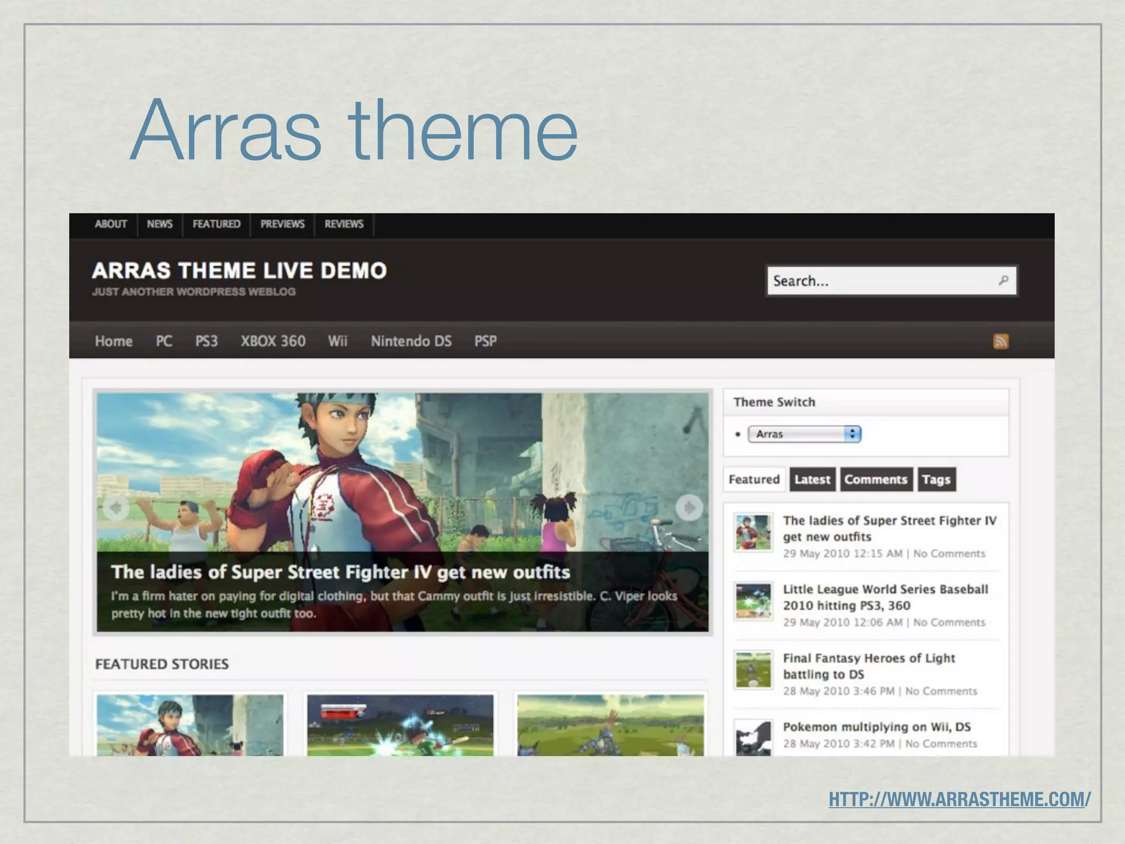Open the arrastheme.com link at bottom
The width and height of the screenshot is (1125, 844).
click(x=960, y=799)
